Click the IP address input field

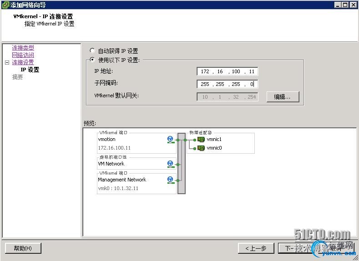[x=227, y=71]
